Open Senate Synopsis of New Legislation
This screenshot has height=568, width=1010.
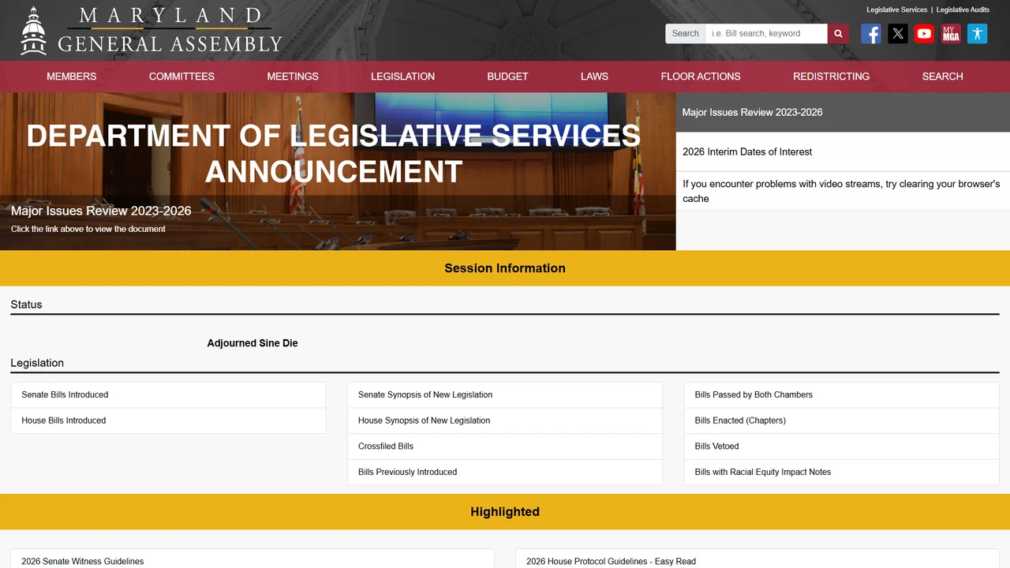505,394
